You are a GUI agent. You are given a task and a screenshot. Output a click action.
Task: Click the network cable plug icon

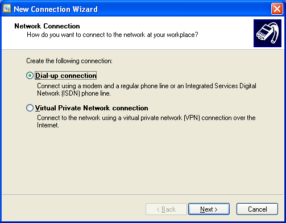click(267, 33)
